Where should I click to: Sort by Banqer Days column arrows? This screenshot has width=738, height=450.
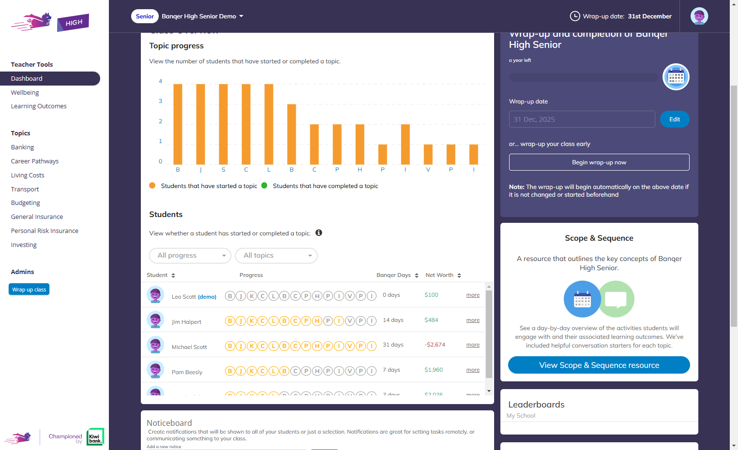pyautogui.click(x=416, y=276)
